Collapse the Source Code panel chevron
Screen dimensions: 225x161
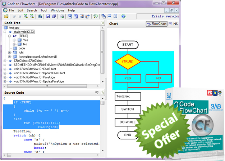(102, 93)
